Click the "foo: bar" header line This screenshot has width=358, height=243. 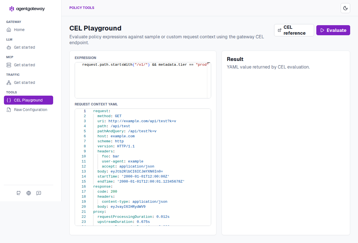coord(110,156)
